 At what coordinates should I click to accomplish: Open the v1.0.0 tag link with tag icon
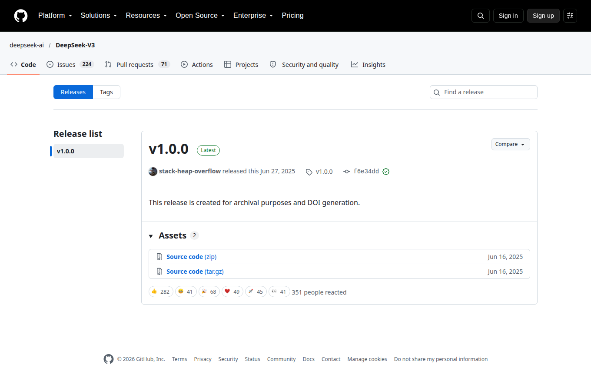[x=319, y=172]
